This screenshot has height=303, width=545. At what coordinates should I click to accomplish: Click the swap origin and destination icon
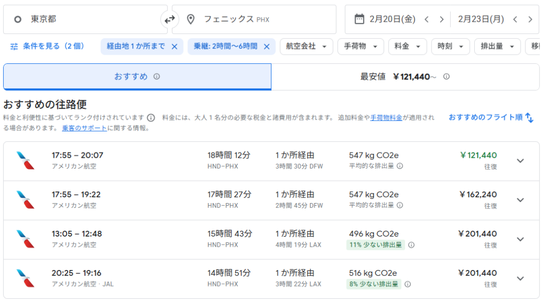[169, 20]
